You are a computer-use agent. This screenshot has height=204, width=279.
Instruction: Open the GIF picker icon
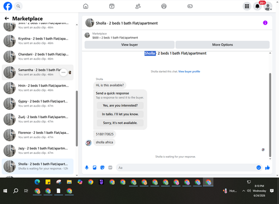coord(110,168)
